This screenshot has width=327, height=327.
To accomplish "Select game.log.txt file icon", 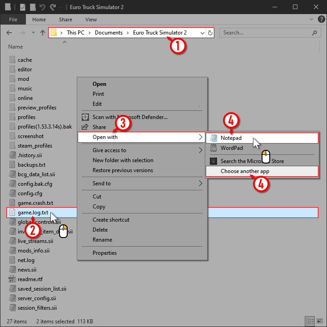I will [12, 213].
